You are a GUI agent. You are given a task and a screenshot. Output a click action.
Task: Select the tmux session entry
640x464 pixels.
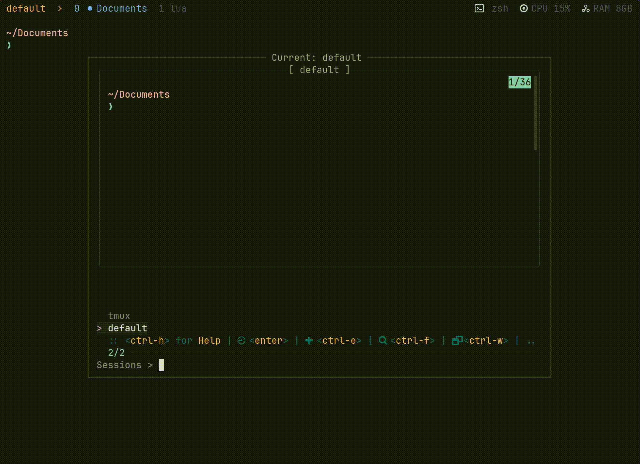(x=119, y=316)
